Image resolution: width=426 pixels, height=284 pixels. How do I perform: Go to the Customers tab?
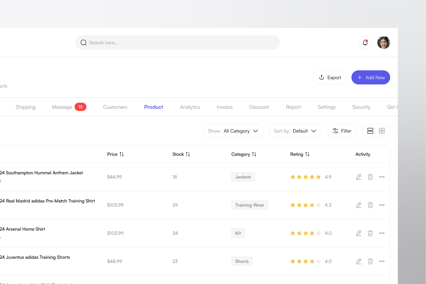click(115, 107)
